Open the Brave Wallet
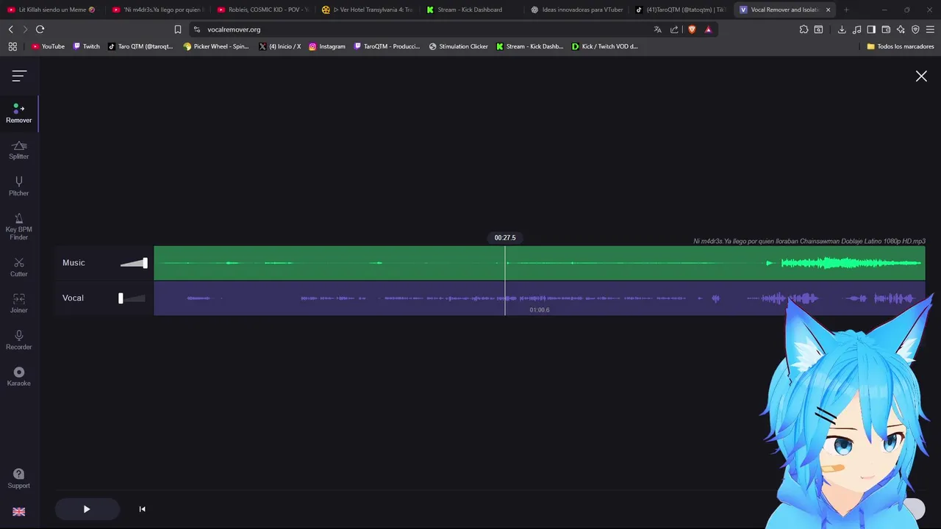Viewport: 941px width, 529px height. pos(886,29)
